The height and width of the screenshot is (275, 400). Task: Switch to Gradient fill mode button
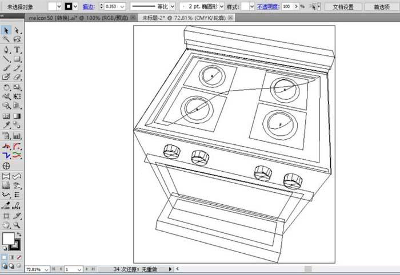(x=11, y=257)
